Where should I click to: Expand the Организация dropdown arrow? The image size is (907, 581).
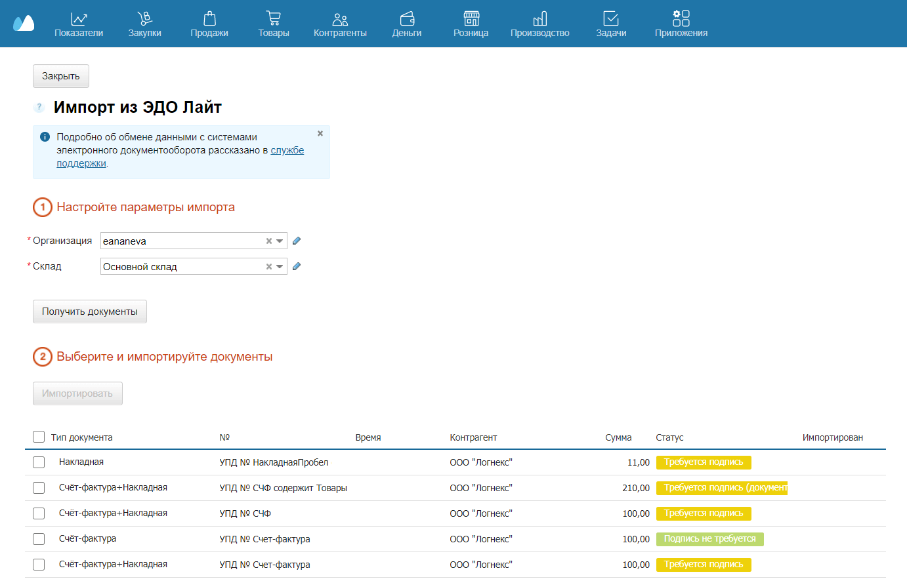pos(280,241)
